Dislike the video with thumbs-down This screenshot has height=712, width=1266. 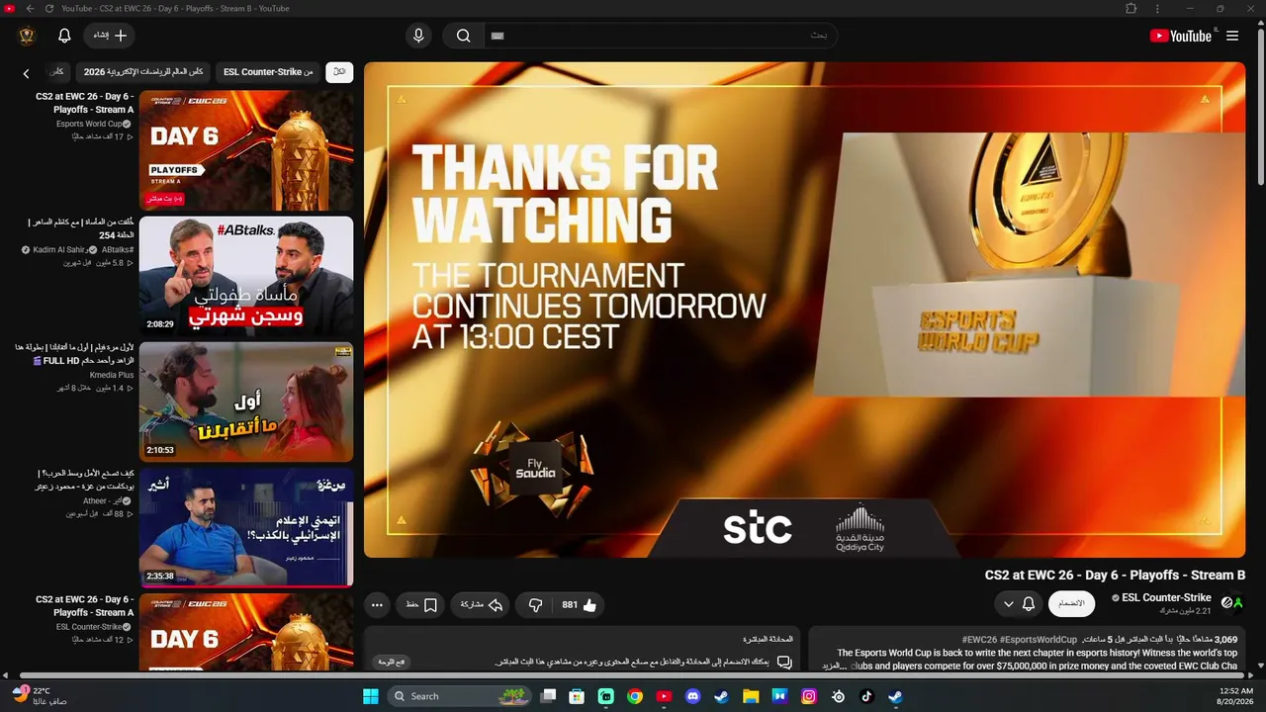click(x=535, y=605)
